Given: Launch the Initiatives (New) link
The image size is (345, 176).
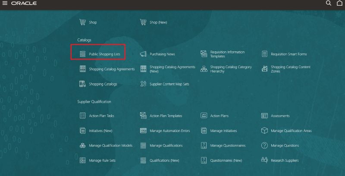Looking at the screenshot, I should (x=100, y=131).
